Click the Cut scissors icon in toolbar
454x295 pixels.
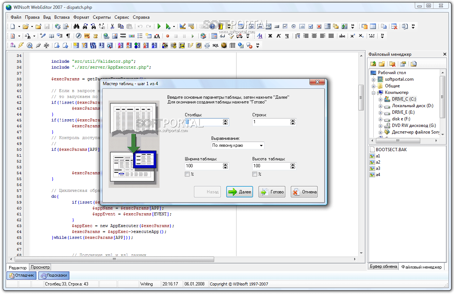(x=112, y=26)
